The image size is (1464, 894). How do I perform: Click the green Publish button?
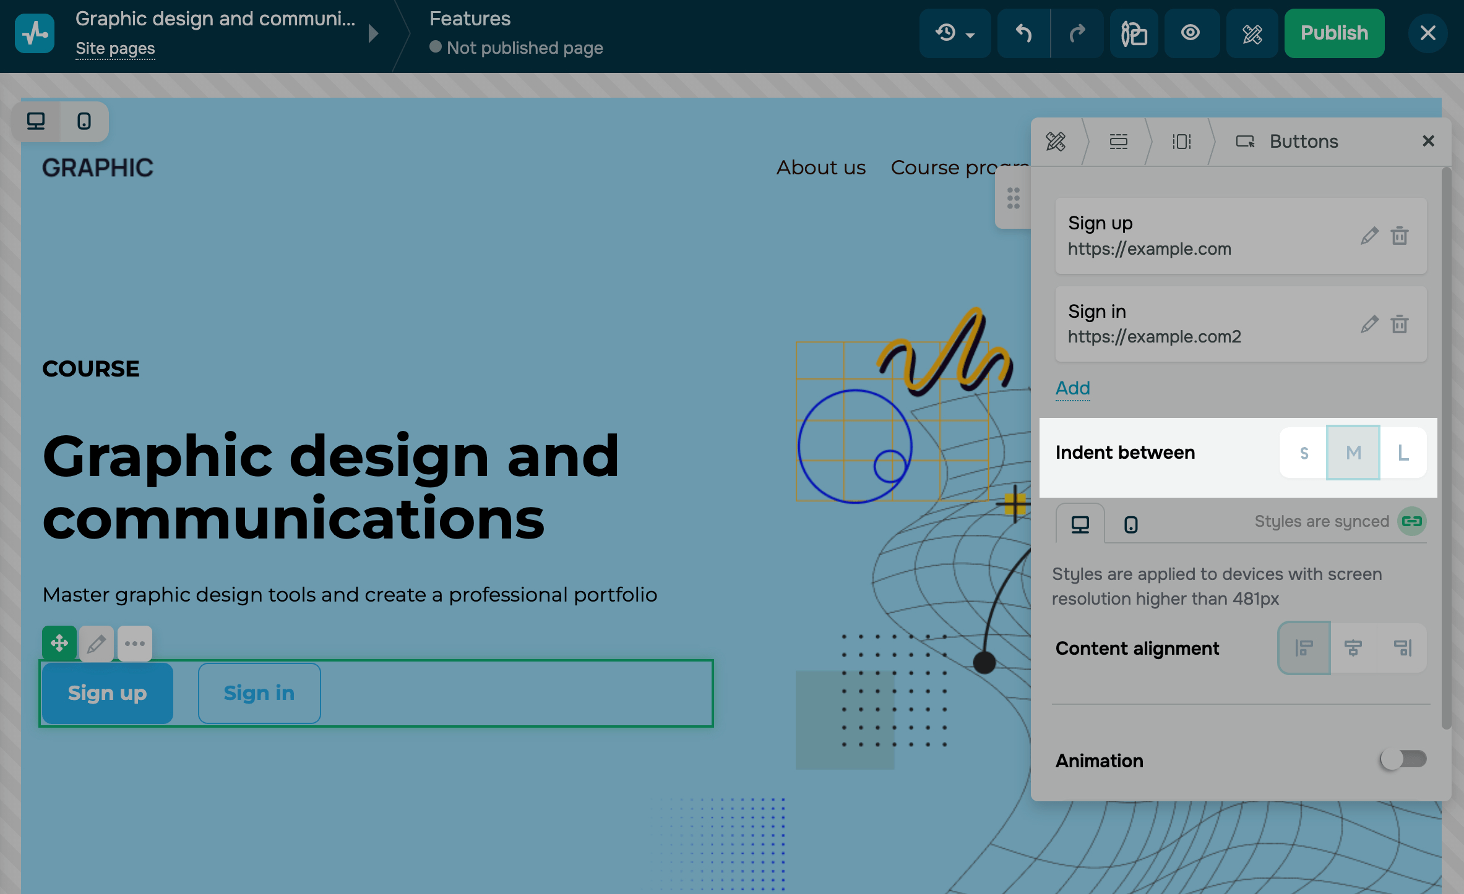point(1334,33)
